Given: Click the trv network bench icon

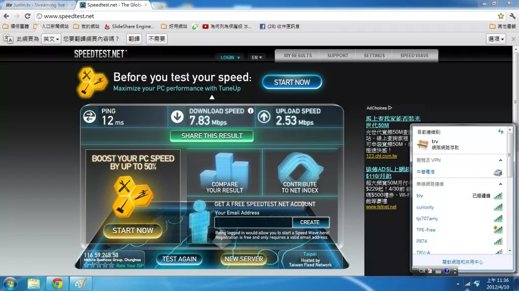Looking at the screenshot, I should click(422, 144).
